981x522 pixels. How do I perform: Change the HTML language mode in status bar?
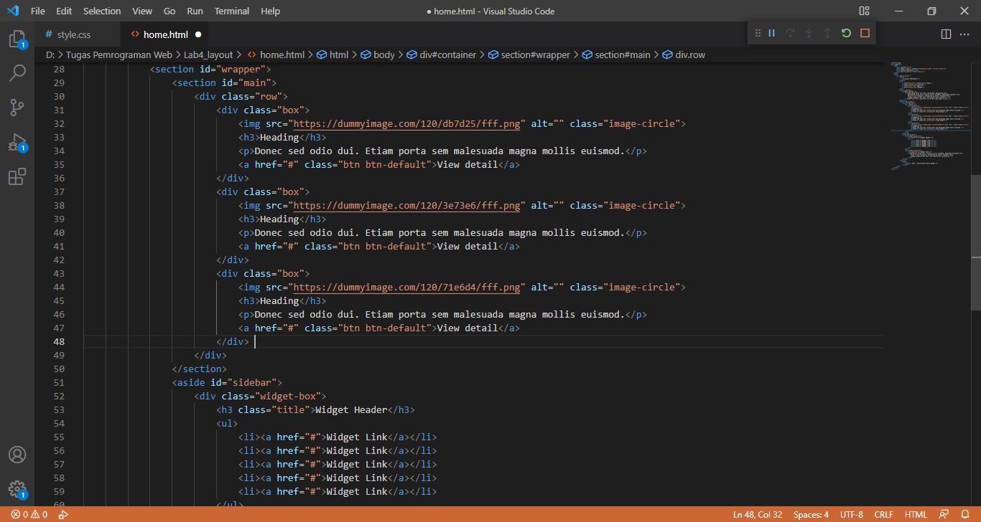(x=916, y=514)
